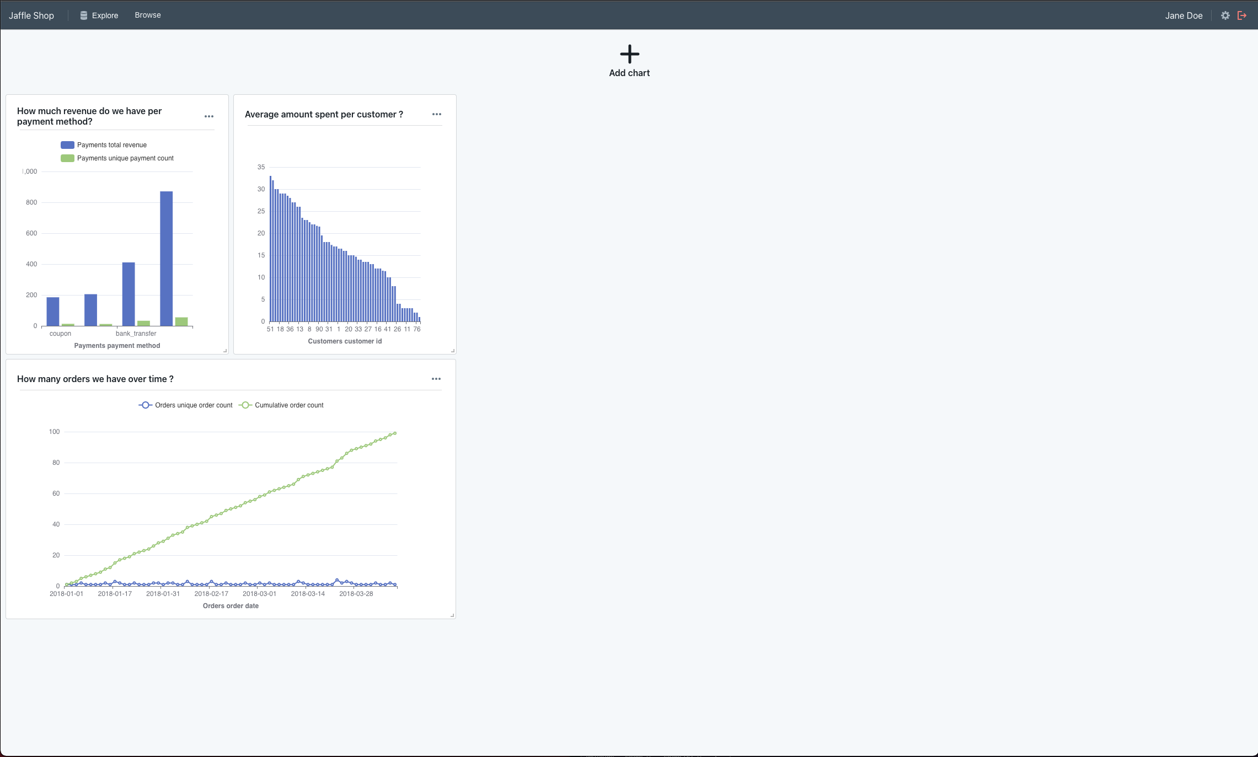
Task: Toggle Payments unique payment count legend swatch
Action: coord(67,158)
